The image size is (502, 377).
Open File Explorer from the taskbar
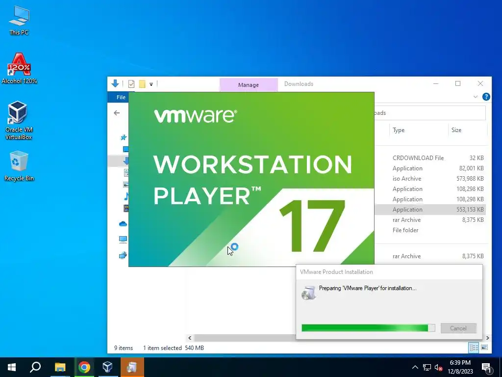tap(60, 367)
